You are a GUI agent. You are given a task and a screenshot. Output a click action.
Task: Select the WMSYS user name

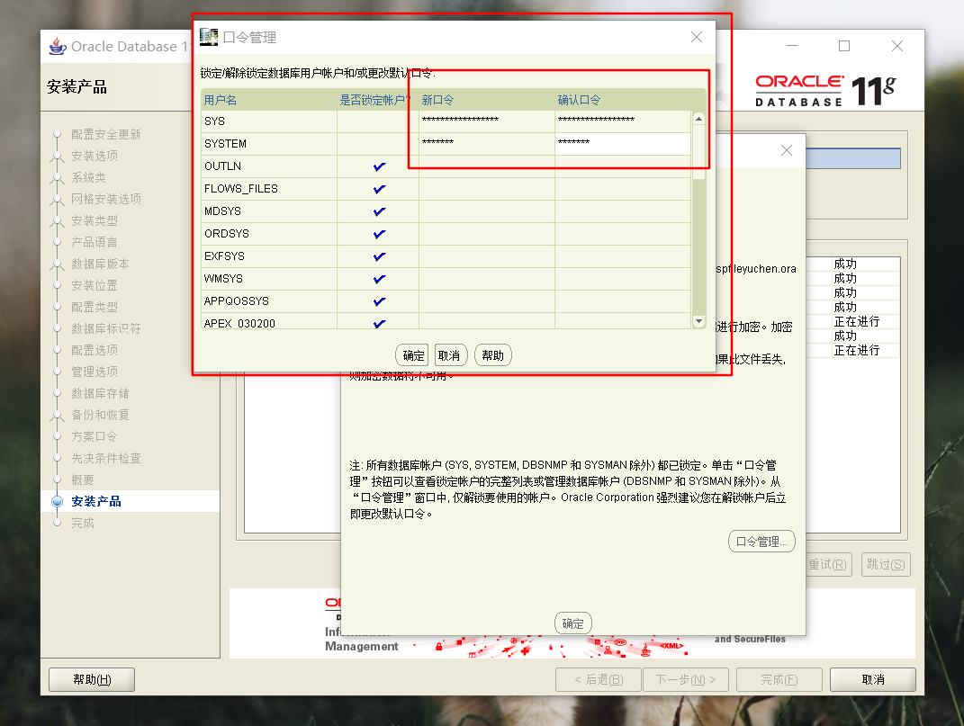coord(223,279)
